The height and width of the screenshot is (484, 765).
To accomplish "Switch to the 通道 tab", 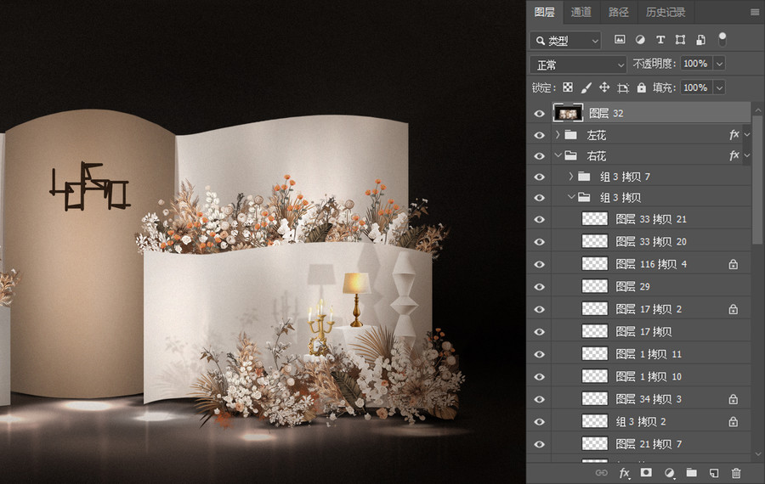I will [x=581, y=12].
